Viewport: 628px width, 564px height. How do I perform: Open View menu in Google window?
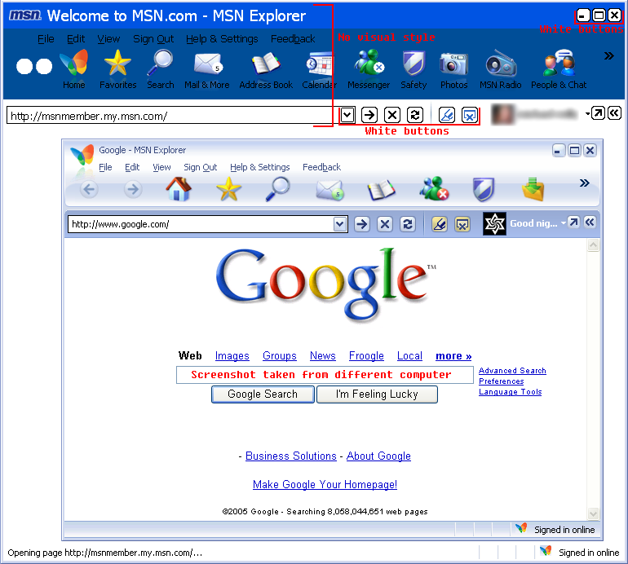click(x=161, y=167)
